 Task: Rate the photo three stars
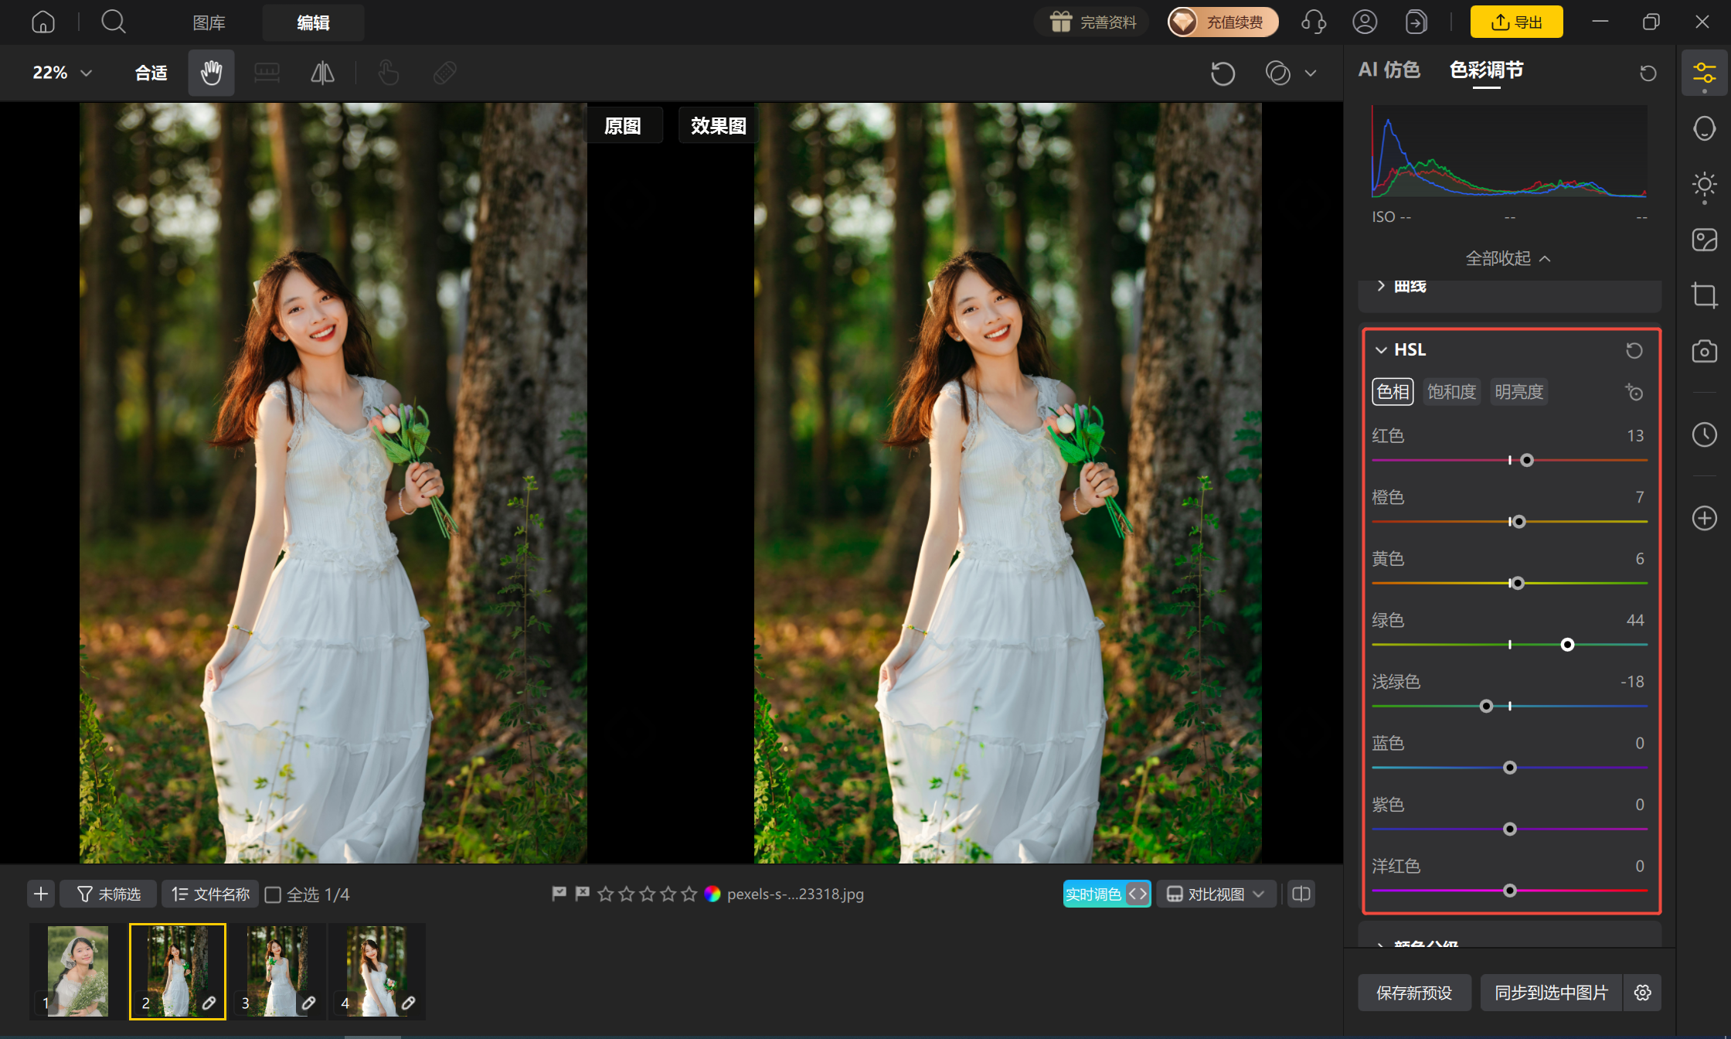click(x=648, y=894)
